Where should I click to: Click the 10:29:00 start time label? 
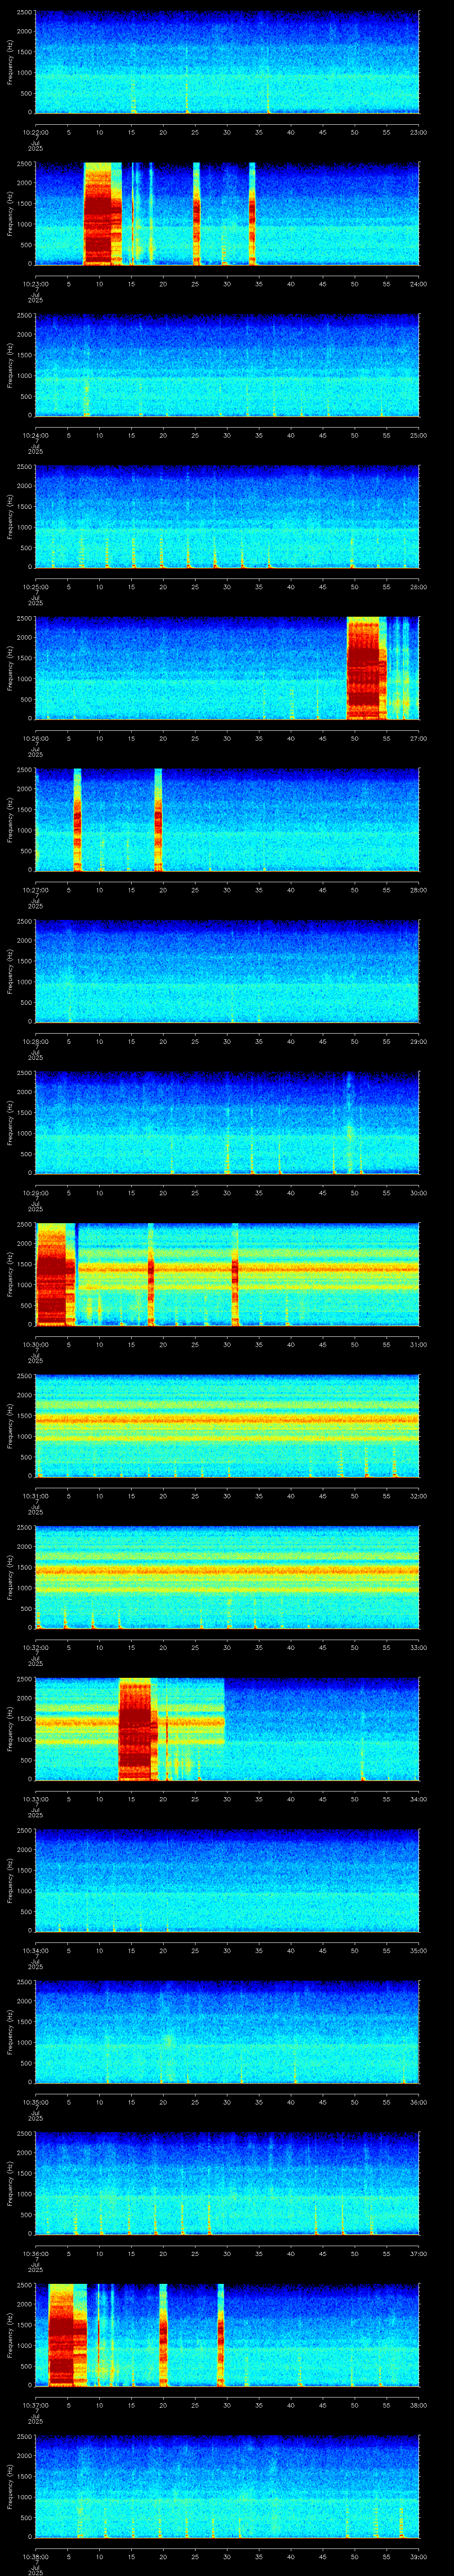tap(35, 1193)
